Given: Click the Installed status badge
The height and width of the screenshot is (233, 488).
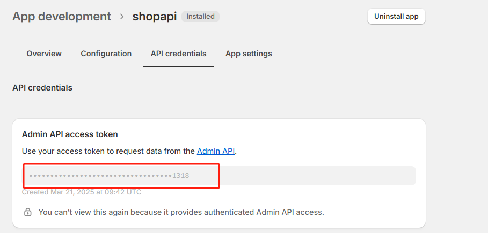Looking at the screenshot, I should pos(200,17).
